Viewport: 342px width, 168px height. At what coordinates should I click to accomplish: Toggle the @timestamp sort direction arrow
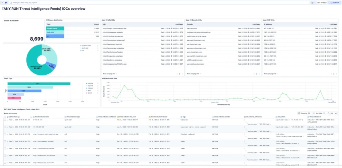[x=31, y=117]
